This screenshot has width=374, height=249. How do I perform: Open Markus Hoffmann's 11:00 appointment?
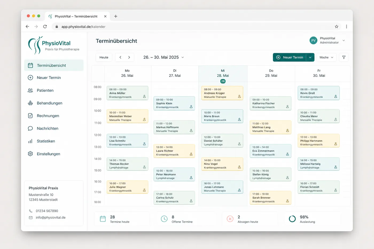pos(174,127)
